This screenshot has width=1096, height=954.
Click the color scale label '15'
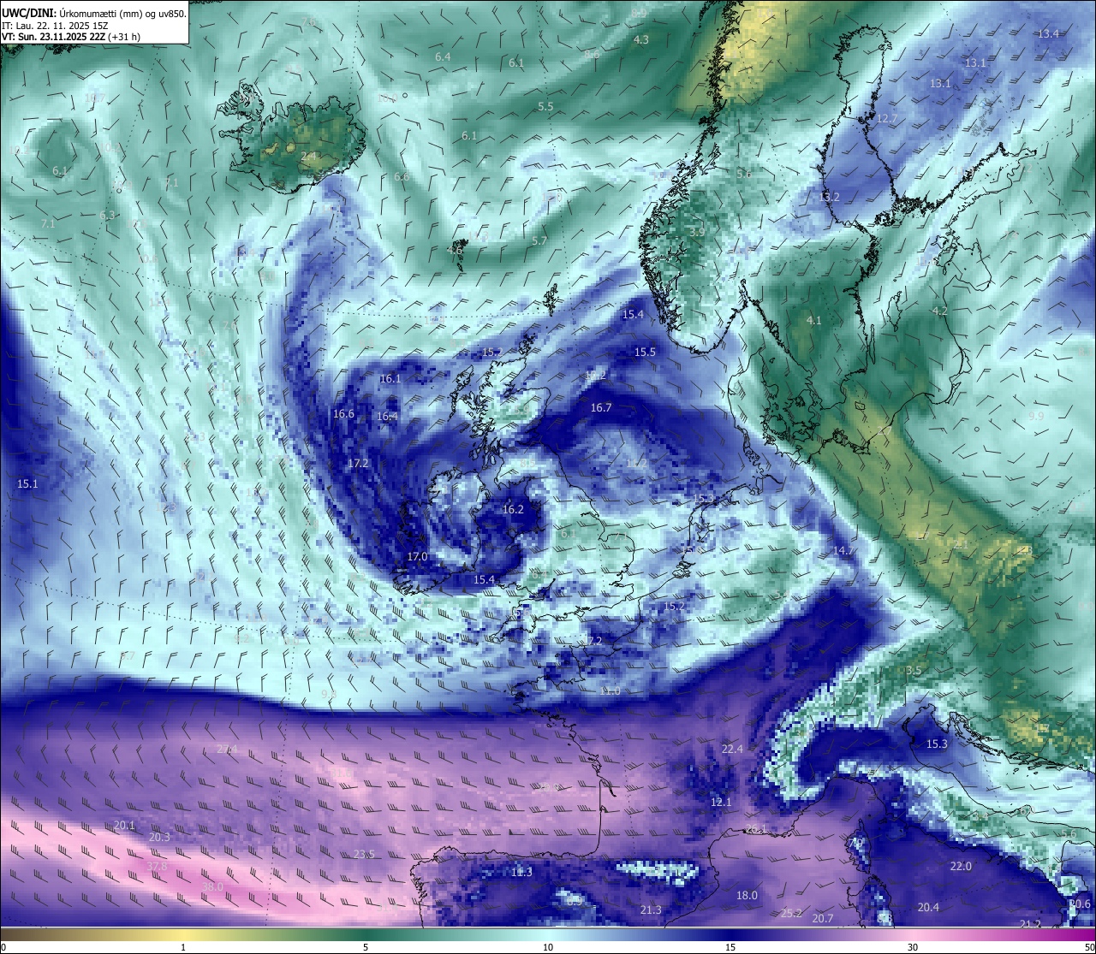pyautogui.click(x=730, y=947)
